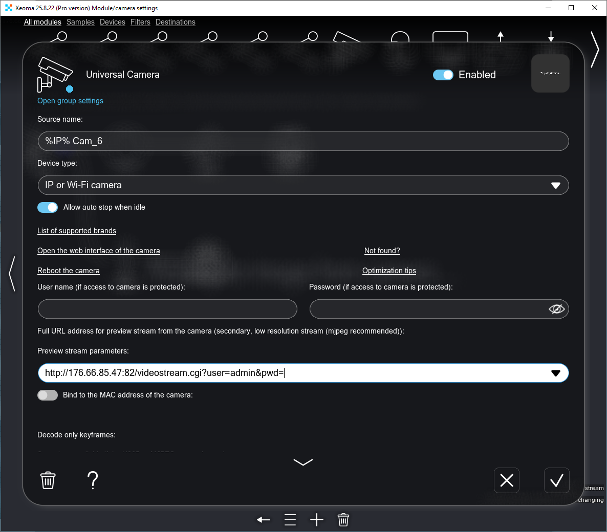Open the Filters tab
This screenshot has height=532, width=607.
140,22
